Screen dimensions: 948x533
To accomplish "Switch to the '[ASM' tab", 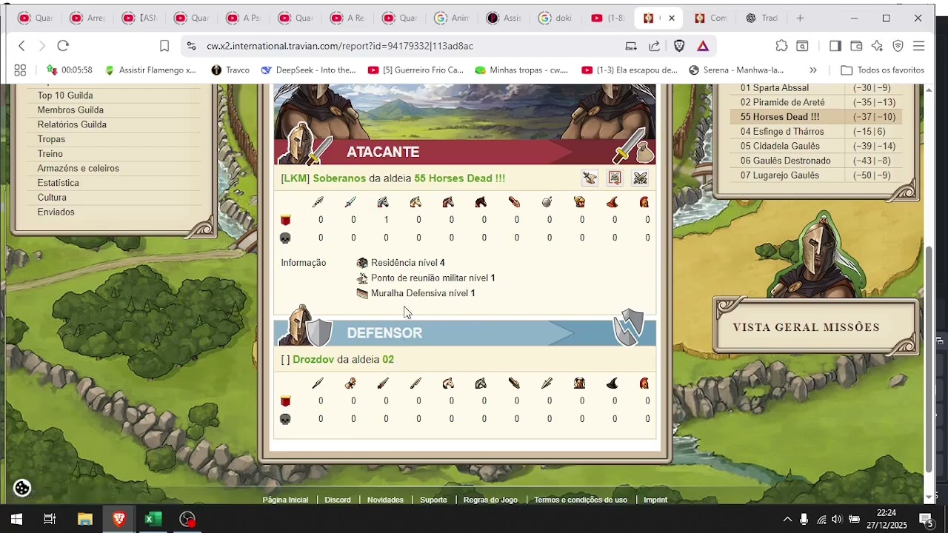I will pyautogui.click(x=139, y=18).
